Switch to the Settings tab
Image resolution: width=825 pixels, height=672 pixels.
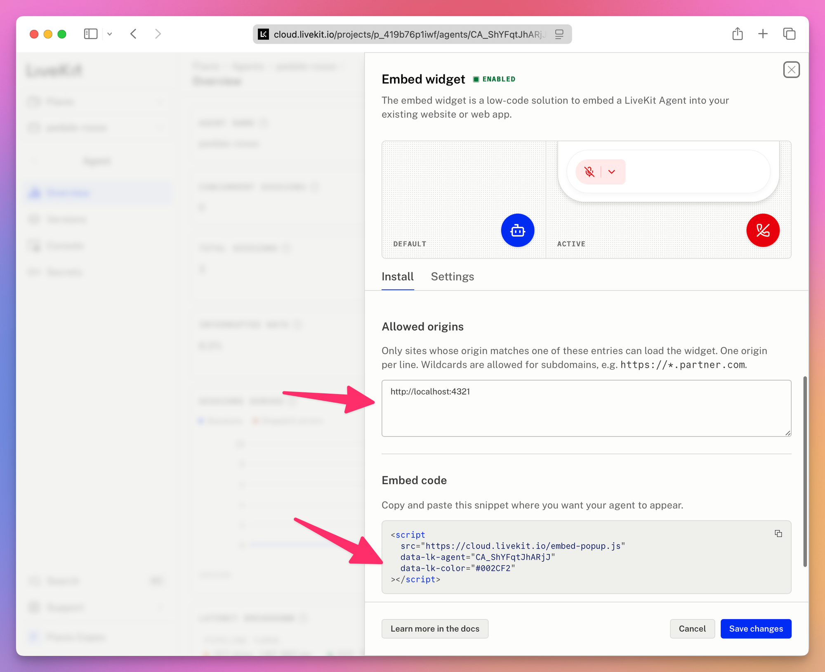click(452, 277)
